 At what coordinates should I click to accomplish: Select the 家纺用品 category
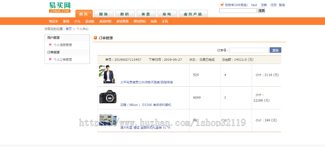[122, 21]
